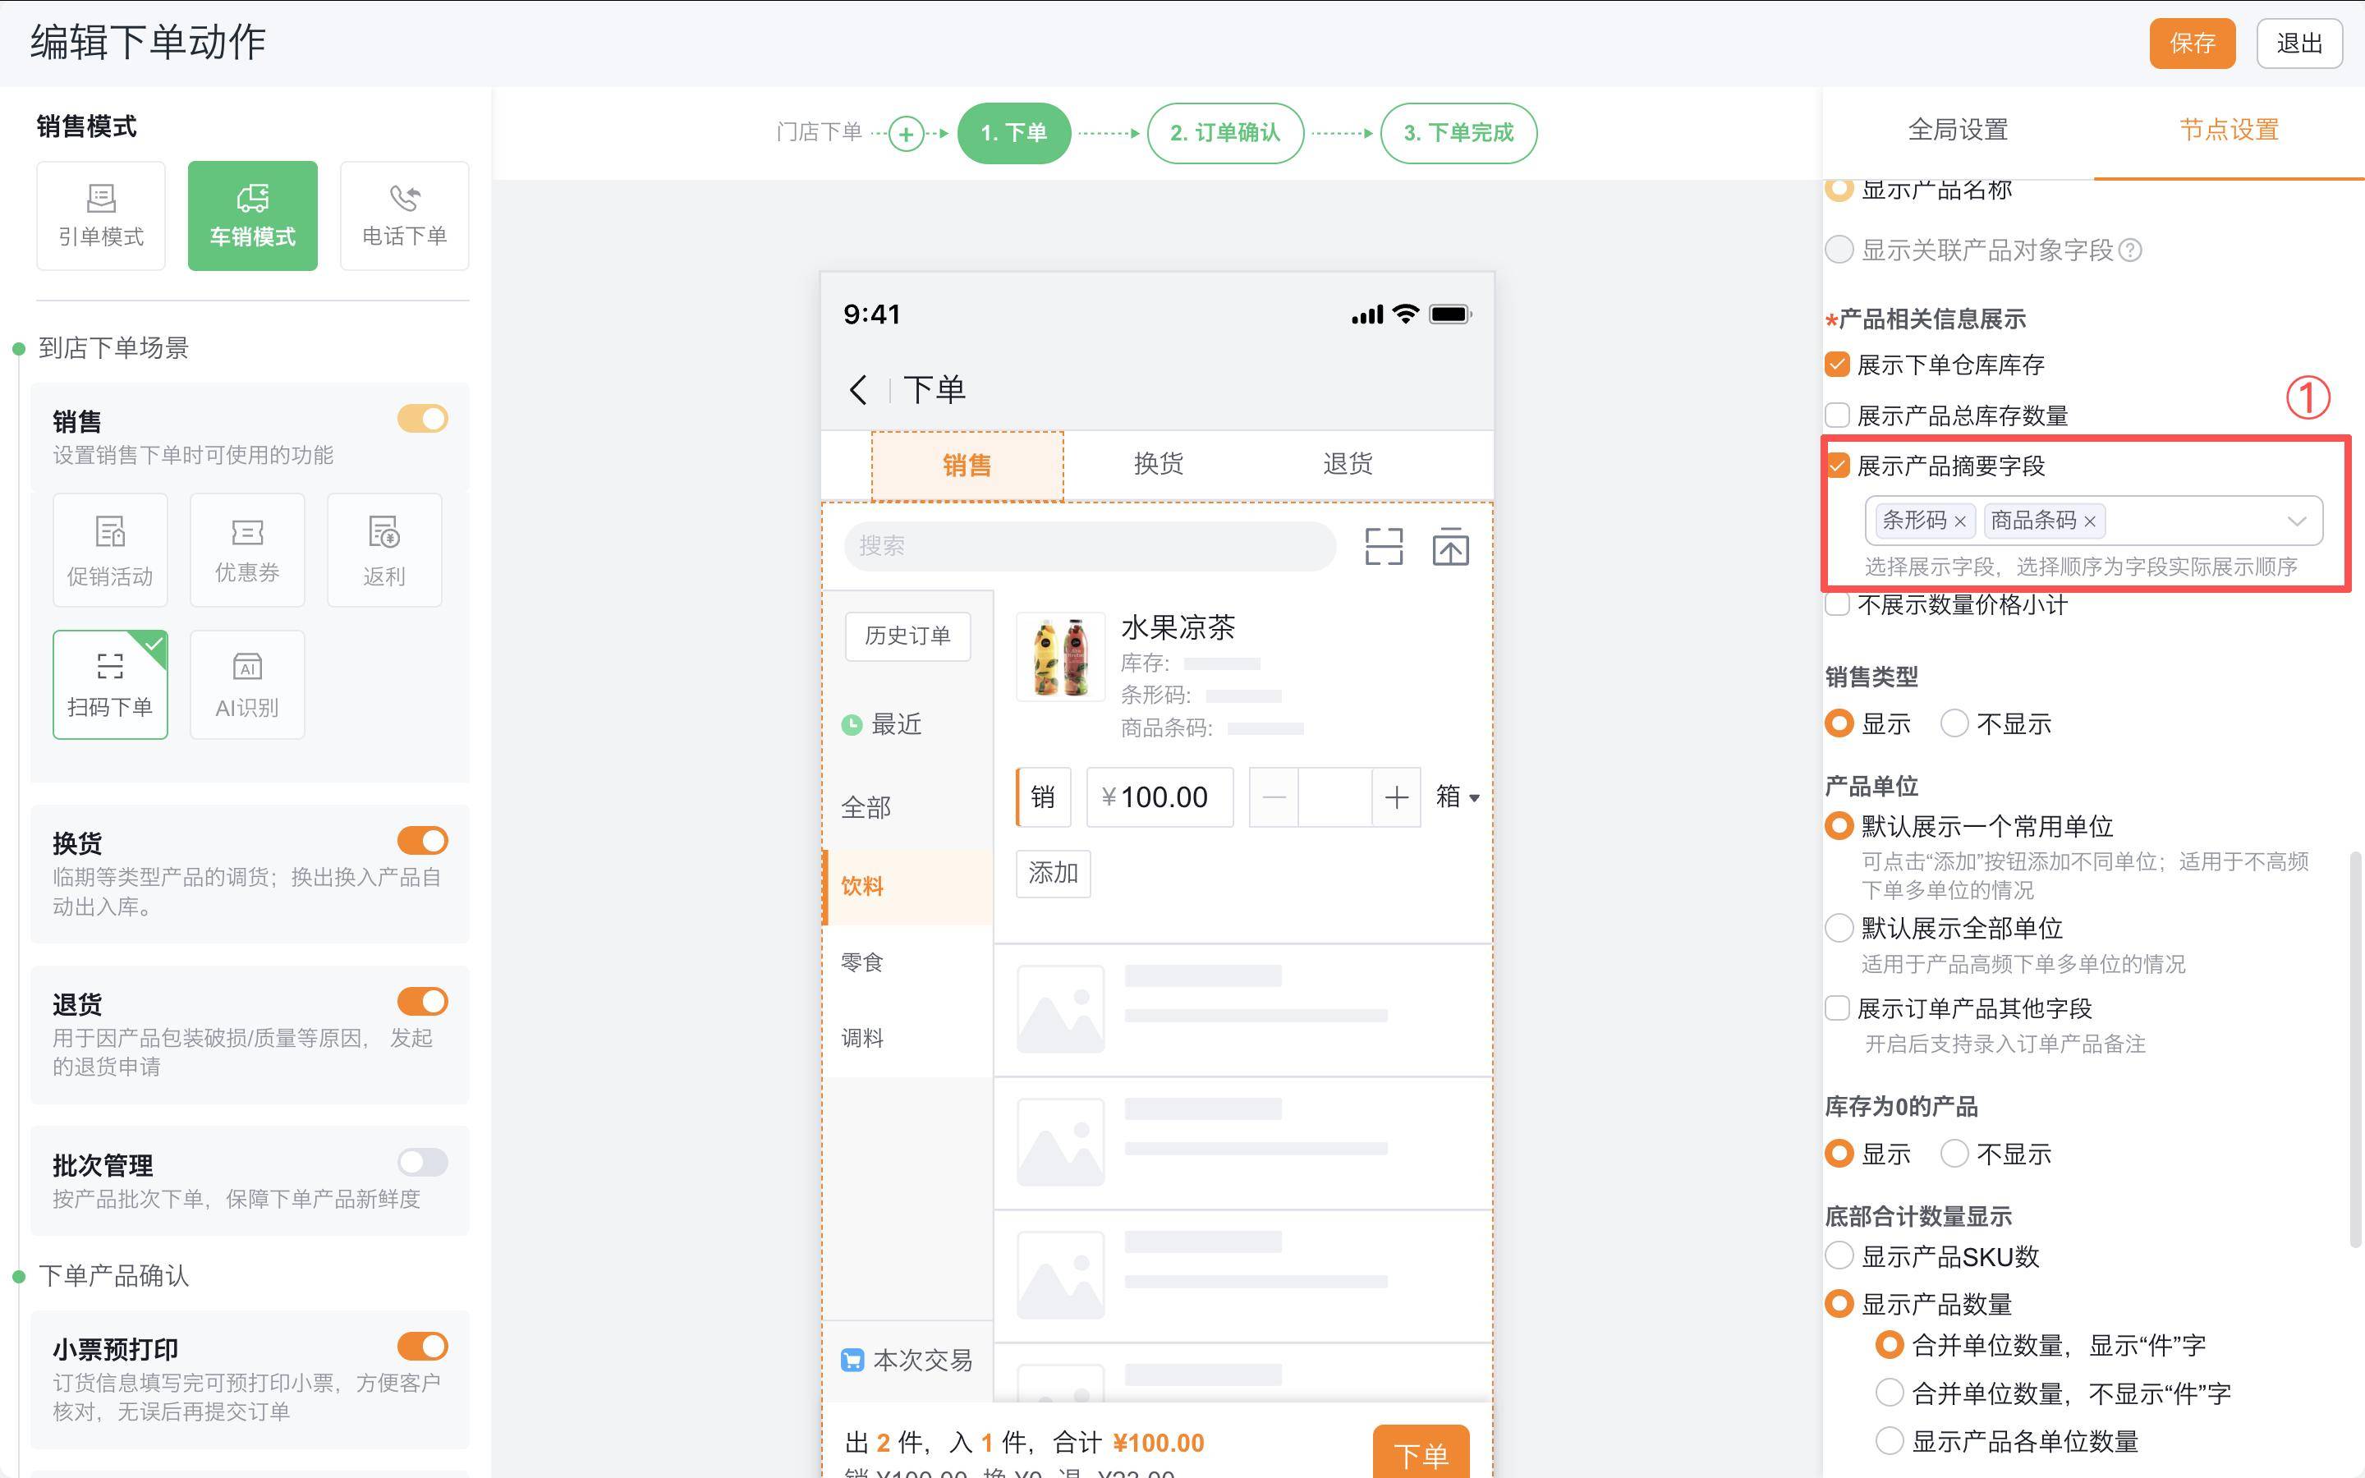The image size is (2365, 1478).
Task: Open the 促销活动 feature icon
Action: click(109, 549)
